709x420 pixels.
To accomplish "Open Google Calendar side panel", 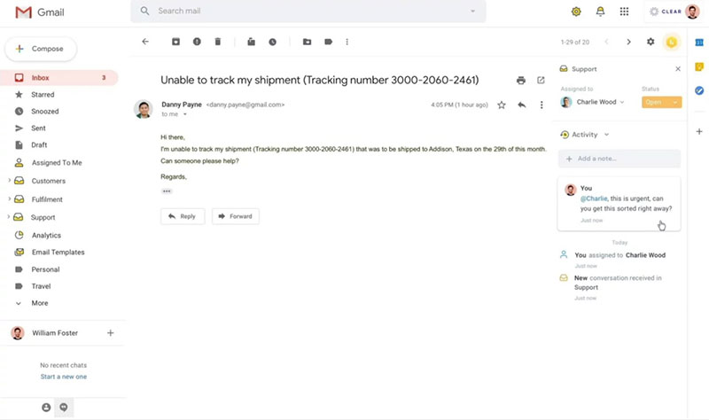I will (x=699, y=42).
